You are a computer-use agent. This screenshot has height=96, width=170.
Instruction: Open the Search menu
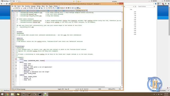19,6
